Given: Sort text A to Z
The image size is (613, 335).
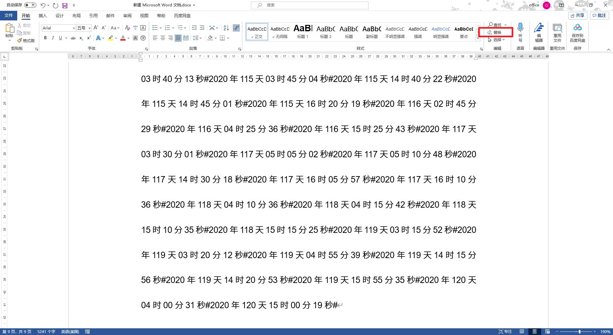Looking at the screenshot, I should click(226, 28).
